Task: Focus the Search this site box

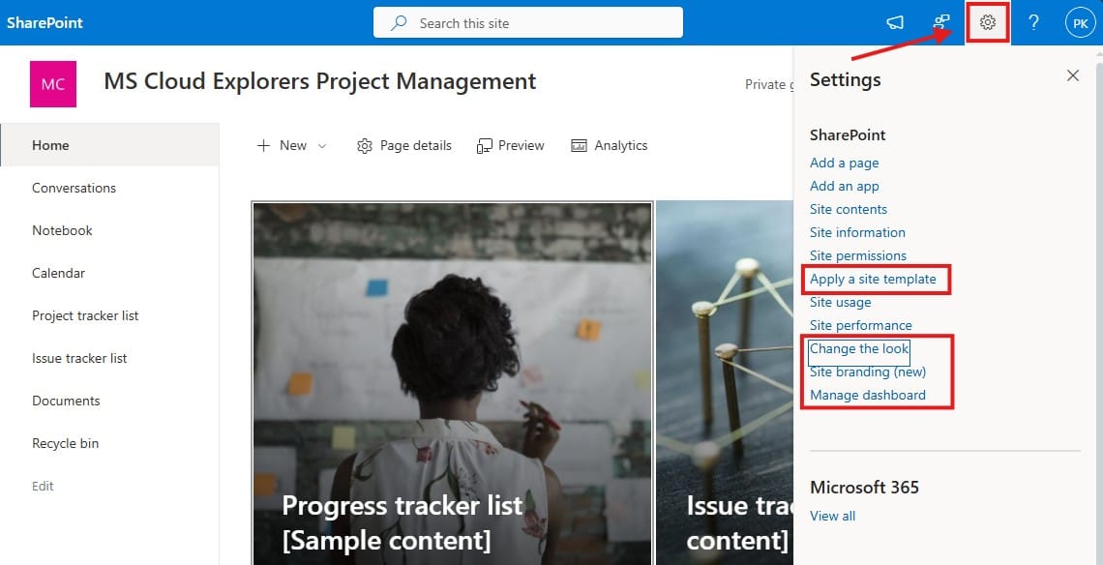Action: point(527,22)
